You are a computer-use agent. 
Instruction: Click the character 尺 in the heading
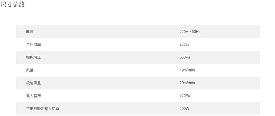pyautogui.click(x=3, y=4)
